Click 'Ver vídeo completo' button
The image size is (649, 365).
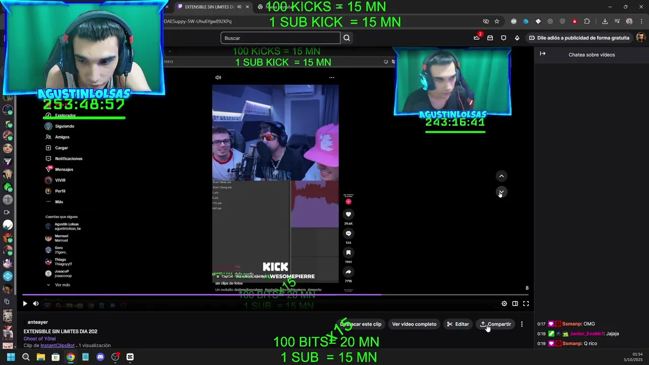click(x=414, y=324)
